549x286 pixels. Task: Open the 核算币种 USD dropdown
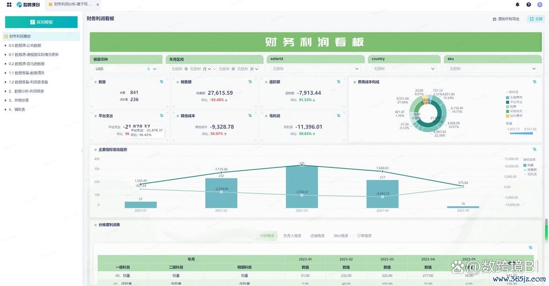point(126,69)
